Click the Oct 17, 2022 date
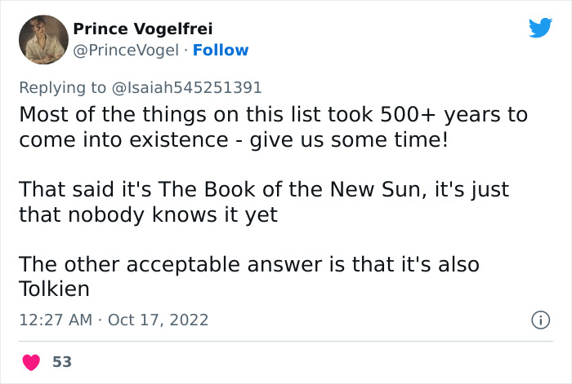Viewport: 572px width, 384px height. point(158,320)
